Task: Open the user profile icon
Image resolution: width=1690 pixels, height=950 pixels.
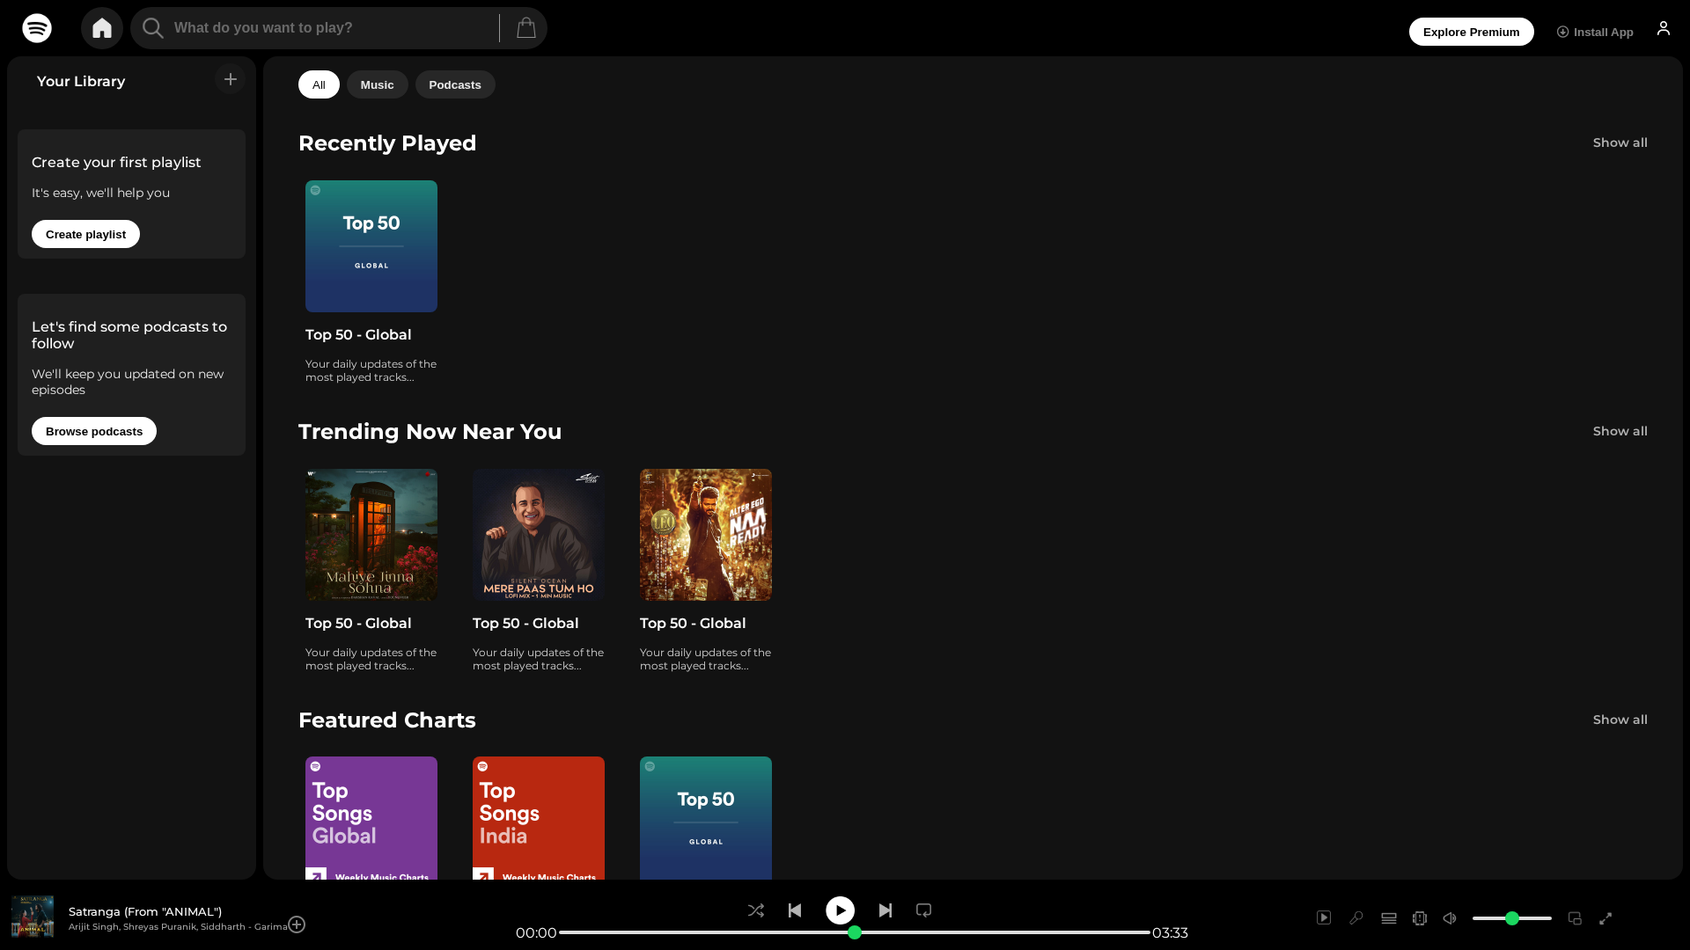Action: pos(1664,28)
